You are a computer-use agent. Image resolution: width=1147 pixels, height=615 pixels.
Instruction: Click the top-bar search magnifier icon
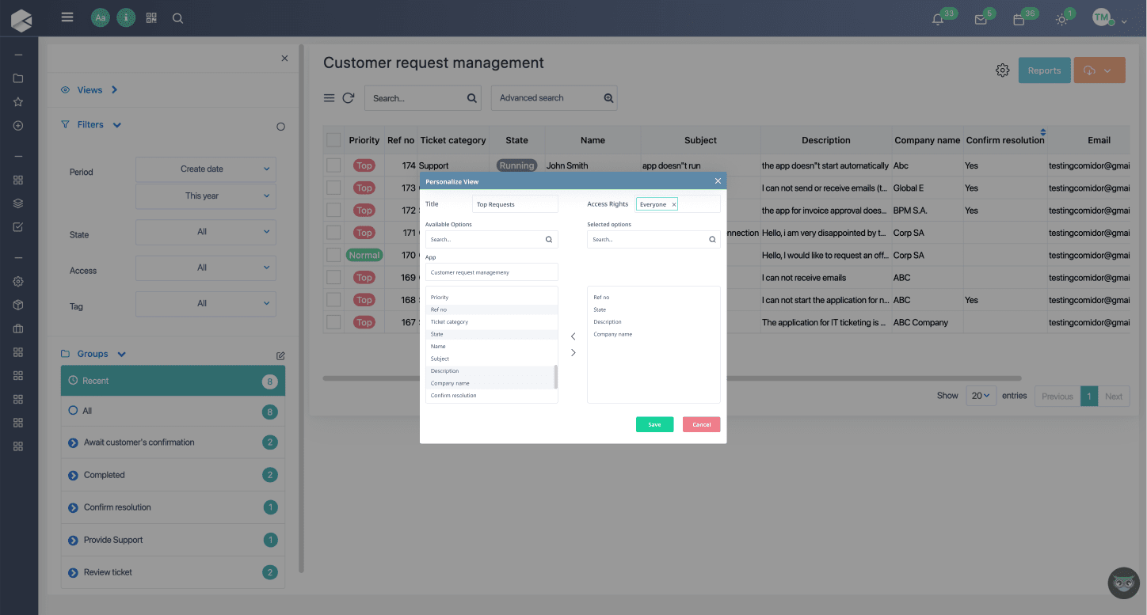coord(178,17)
